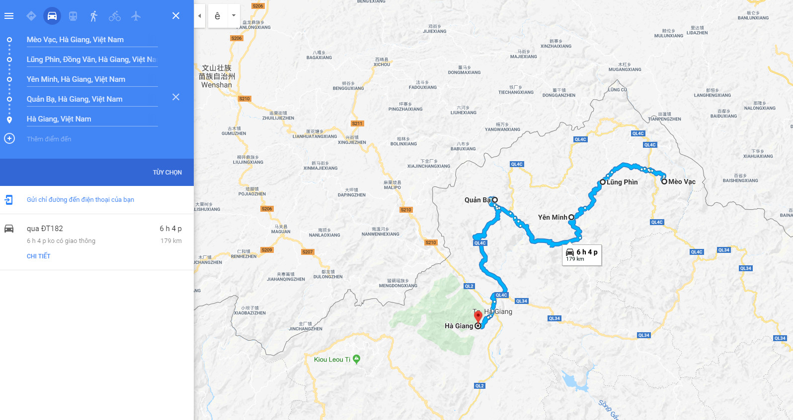Select the route via ĐT182
Image resolution: width=793 pixels, height=420 pixels.
coord(97,242)
